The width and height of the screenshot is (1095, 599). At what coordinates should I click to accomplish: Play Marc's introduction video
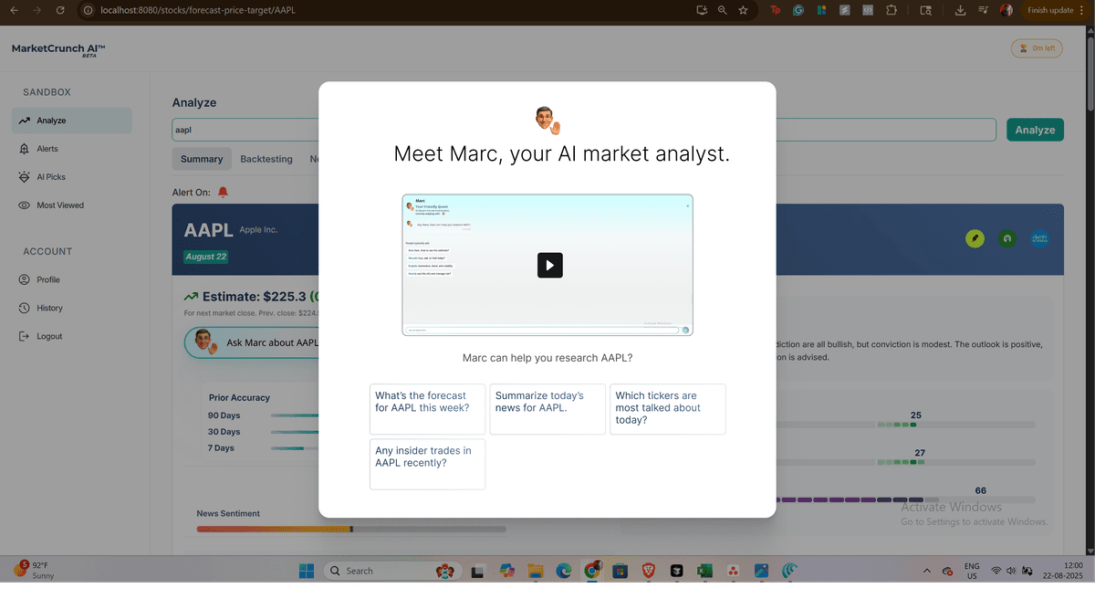547,264
